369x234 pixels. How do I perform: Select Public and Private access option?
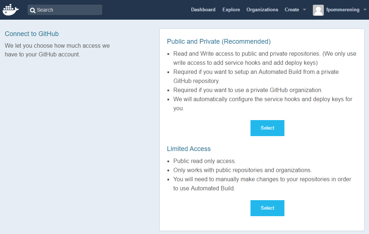pos(267,128)
